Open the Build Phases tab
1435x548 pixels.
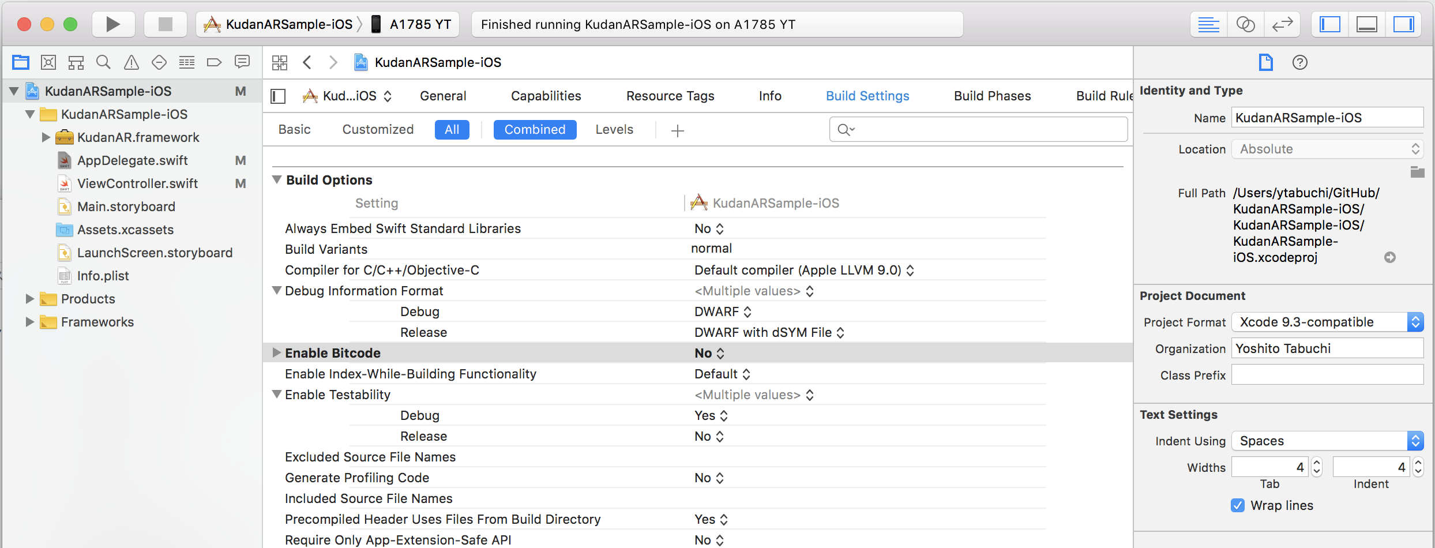[x=992, y=96]
